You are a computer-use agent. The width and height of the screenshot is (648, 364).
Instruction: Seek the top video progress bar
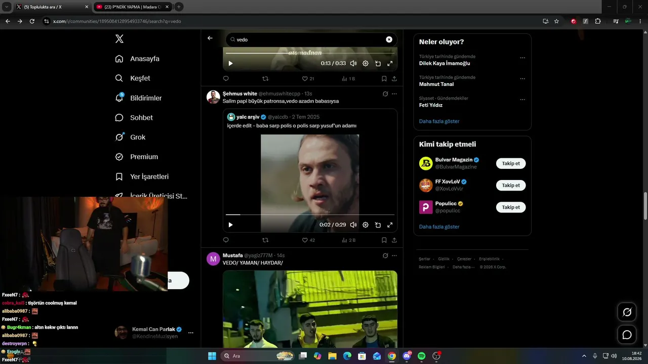click(310, 53)
